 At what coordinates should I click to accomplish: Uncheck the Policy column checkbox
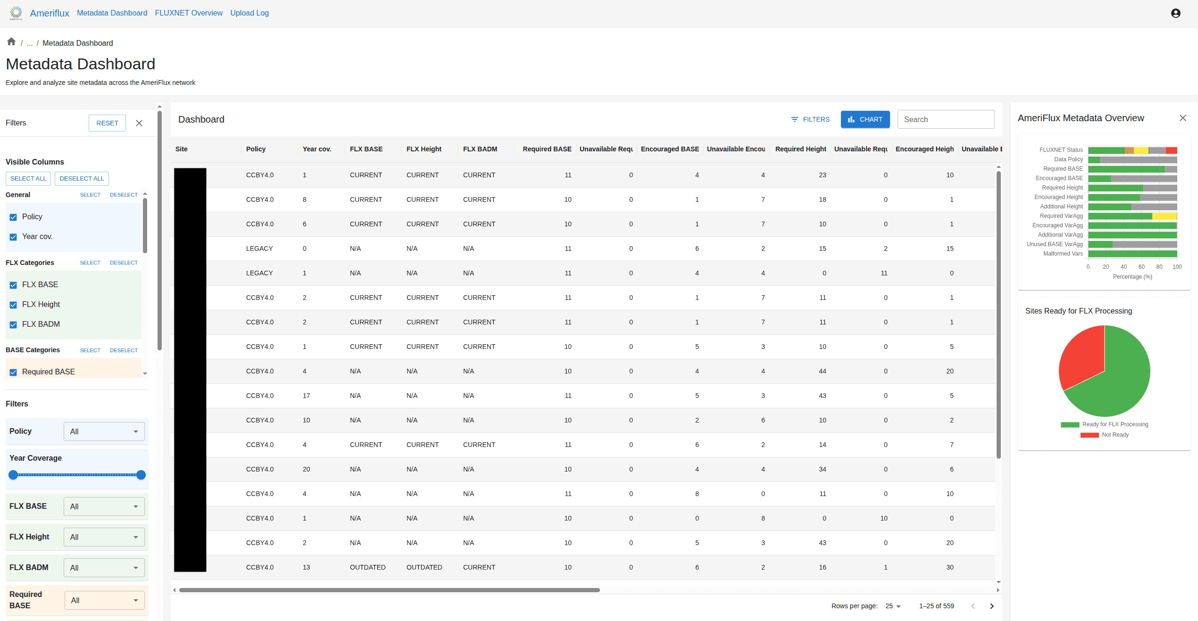tap(13, 217)
